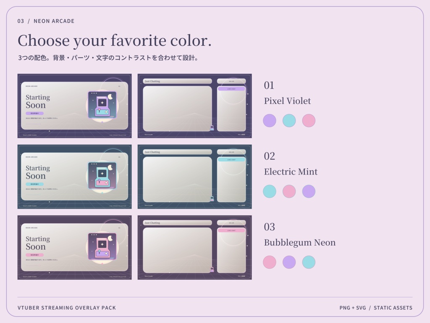Click the Japanese subtitle starting with "3つの配色"
Viewport: 430px width, 323px height.
(x=108, y=58)
